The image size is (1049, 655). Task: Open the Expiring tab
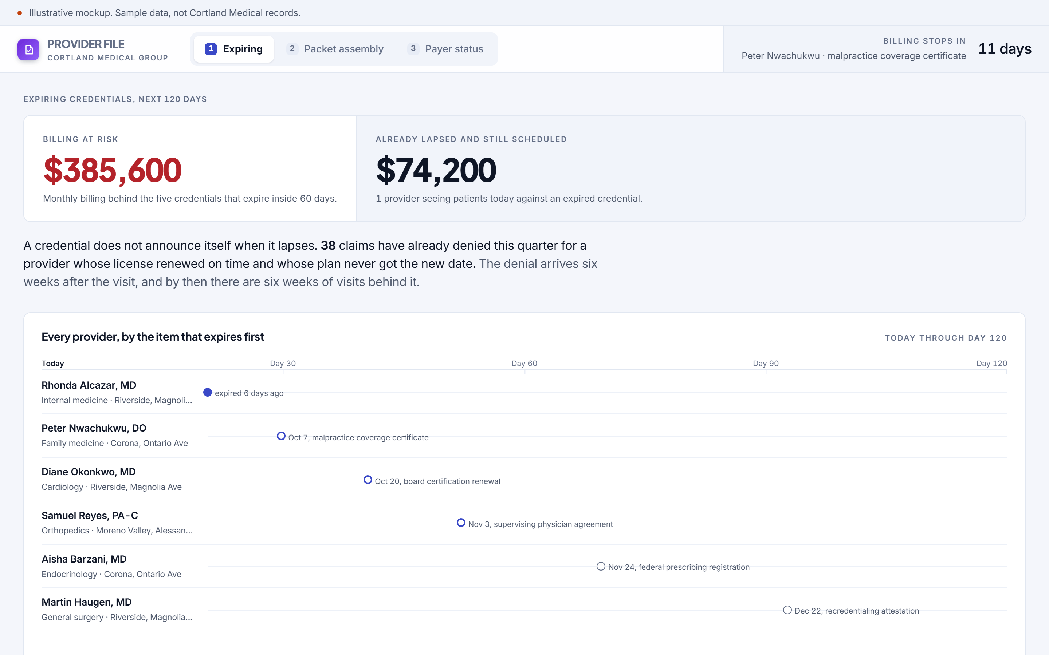tap(233, 49)
